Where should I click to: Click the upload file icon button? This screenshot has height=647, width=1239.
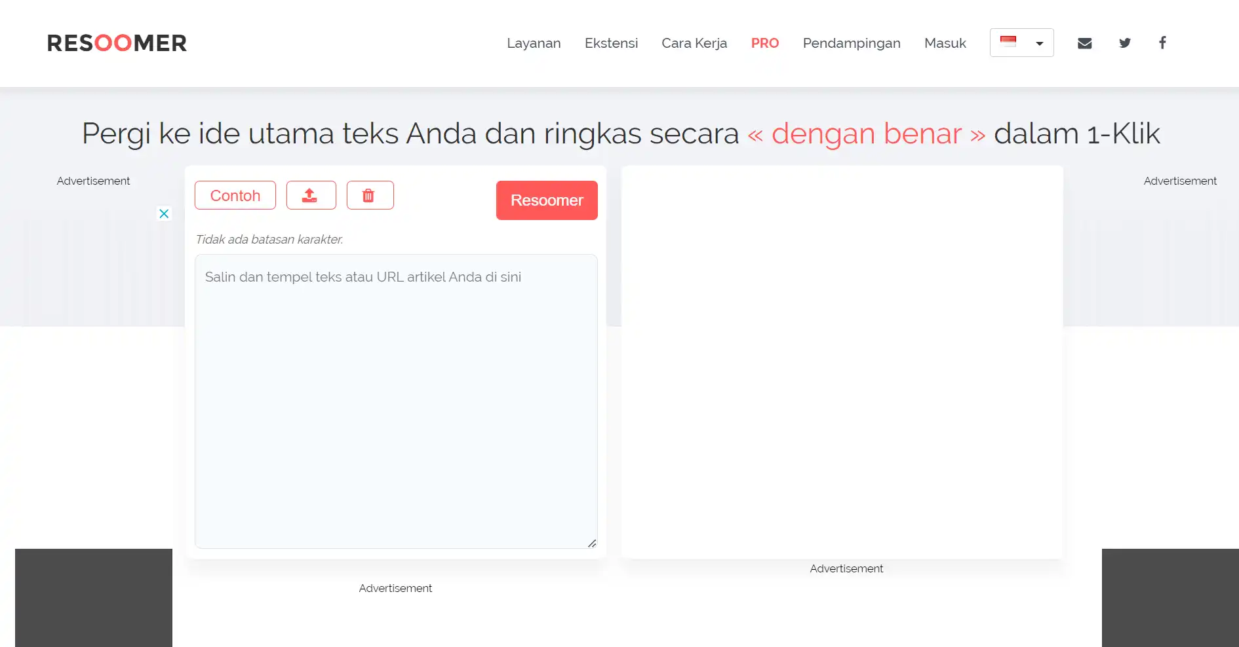(x=311, y=195)
